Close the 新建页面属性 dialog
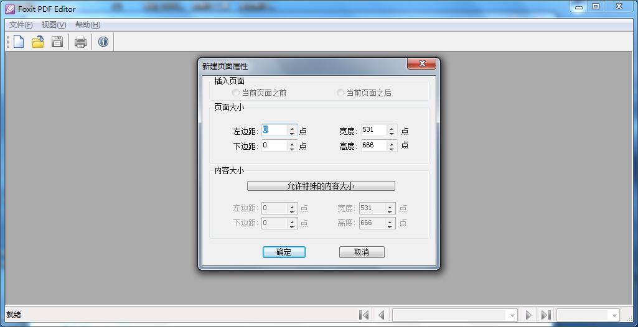The height and width of the screenshot is (327, 638). coord(421,64)
